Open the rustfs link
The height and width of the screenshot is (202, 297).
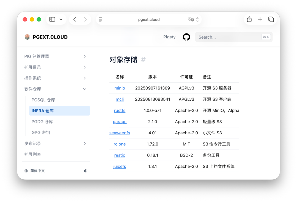click(x=120, y=110)
